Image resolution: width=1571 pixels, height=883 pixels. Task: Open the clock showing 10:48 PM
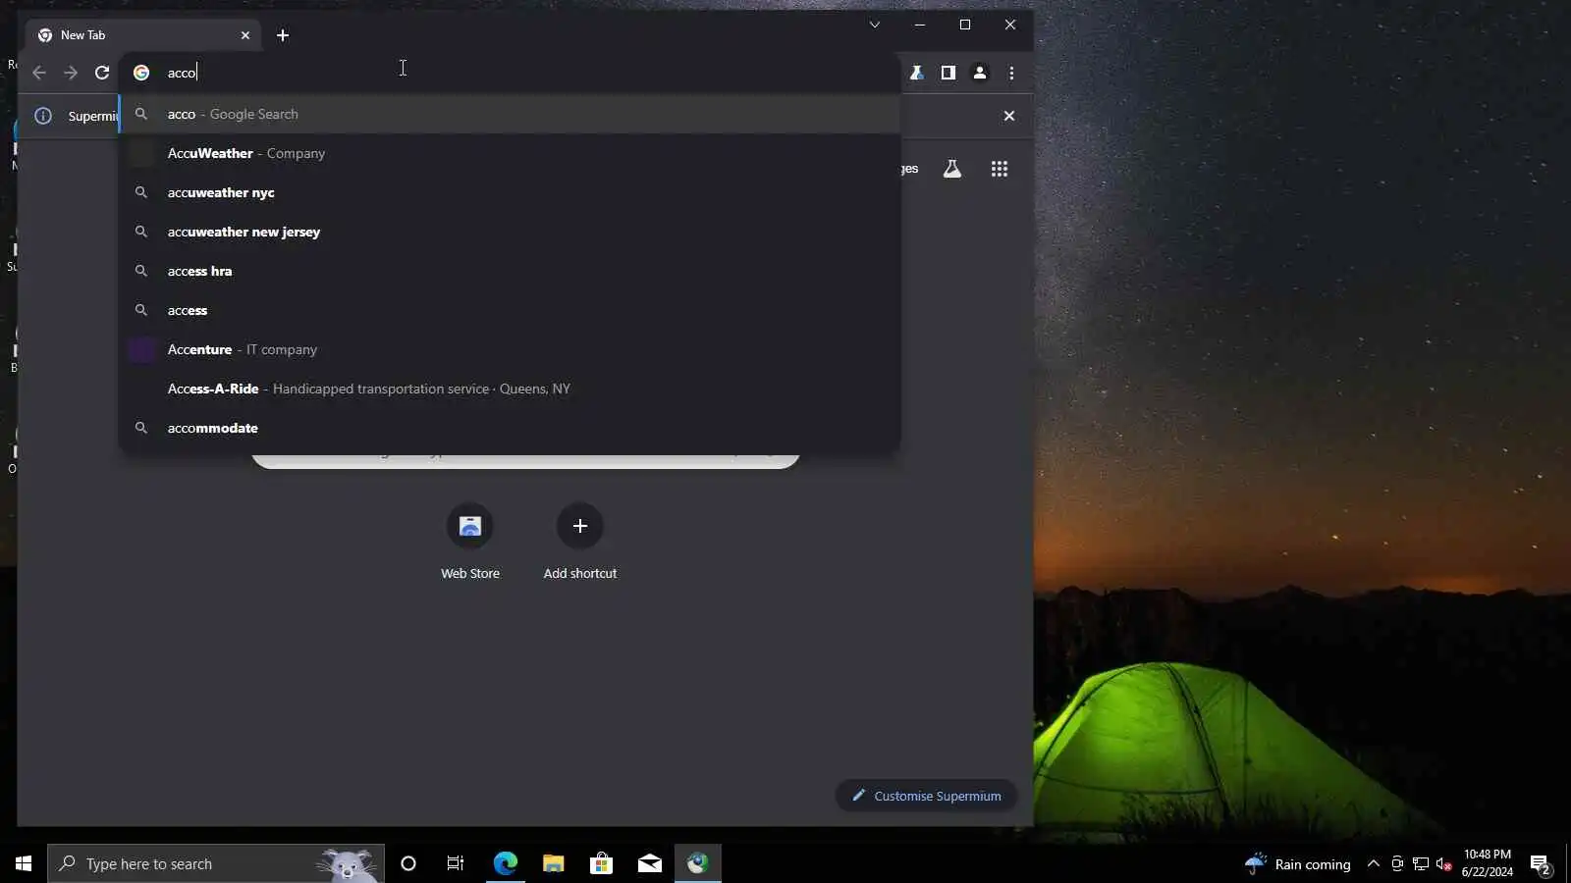[1487, 863]
